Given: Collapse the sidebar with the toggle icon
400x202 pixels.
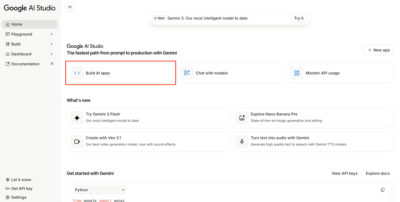Looking at the screenshot, I should tap(70, 7).
